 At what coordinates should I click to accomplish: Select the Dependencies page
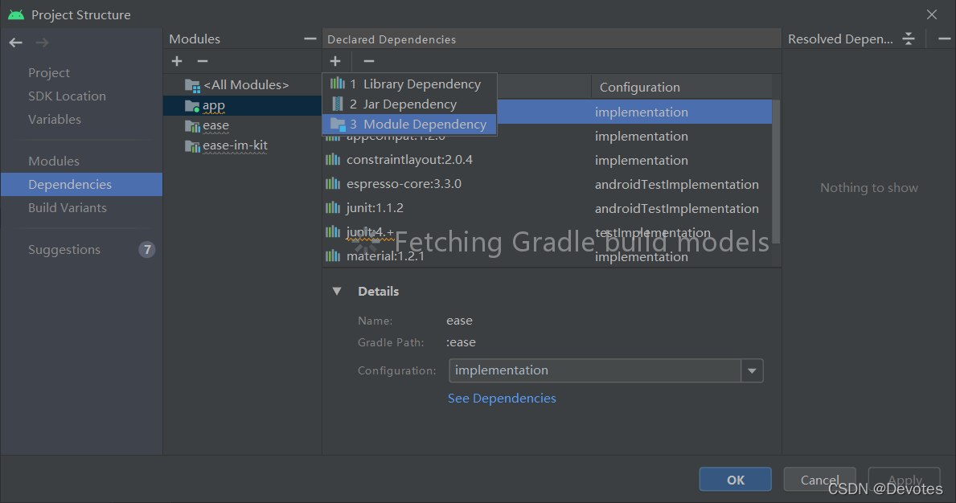coord(82,185)
